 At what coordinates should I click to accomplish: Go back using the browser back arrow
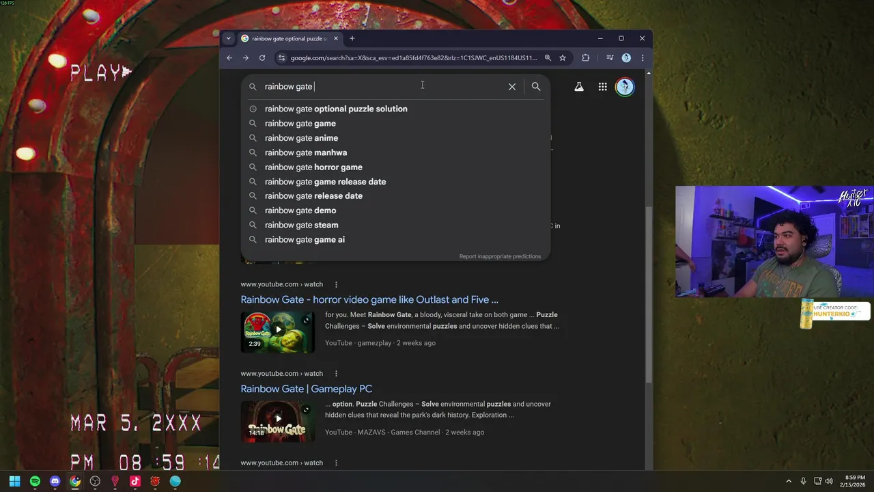click(x=229, y=58)
